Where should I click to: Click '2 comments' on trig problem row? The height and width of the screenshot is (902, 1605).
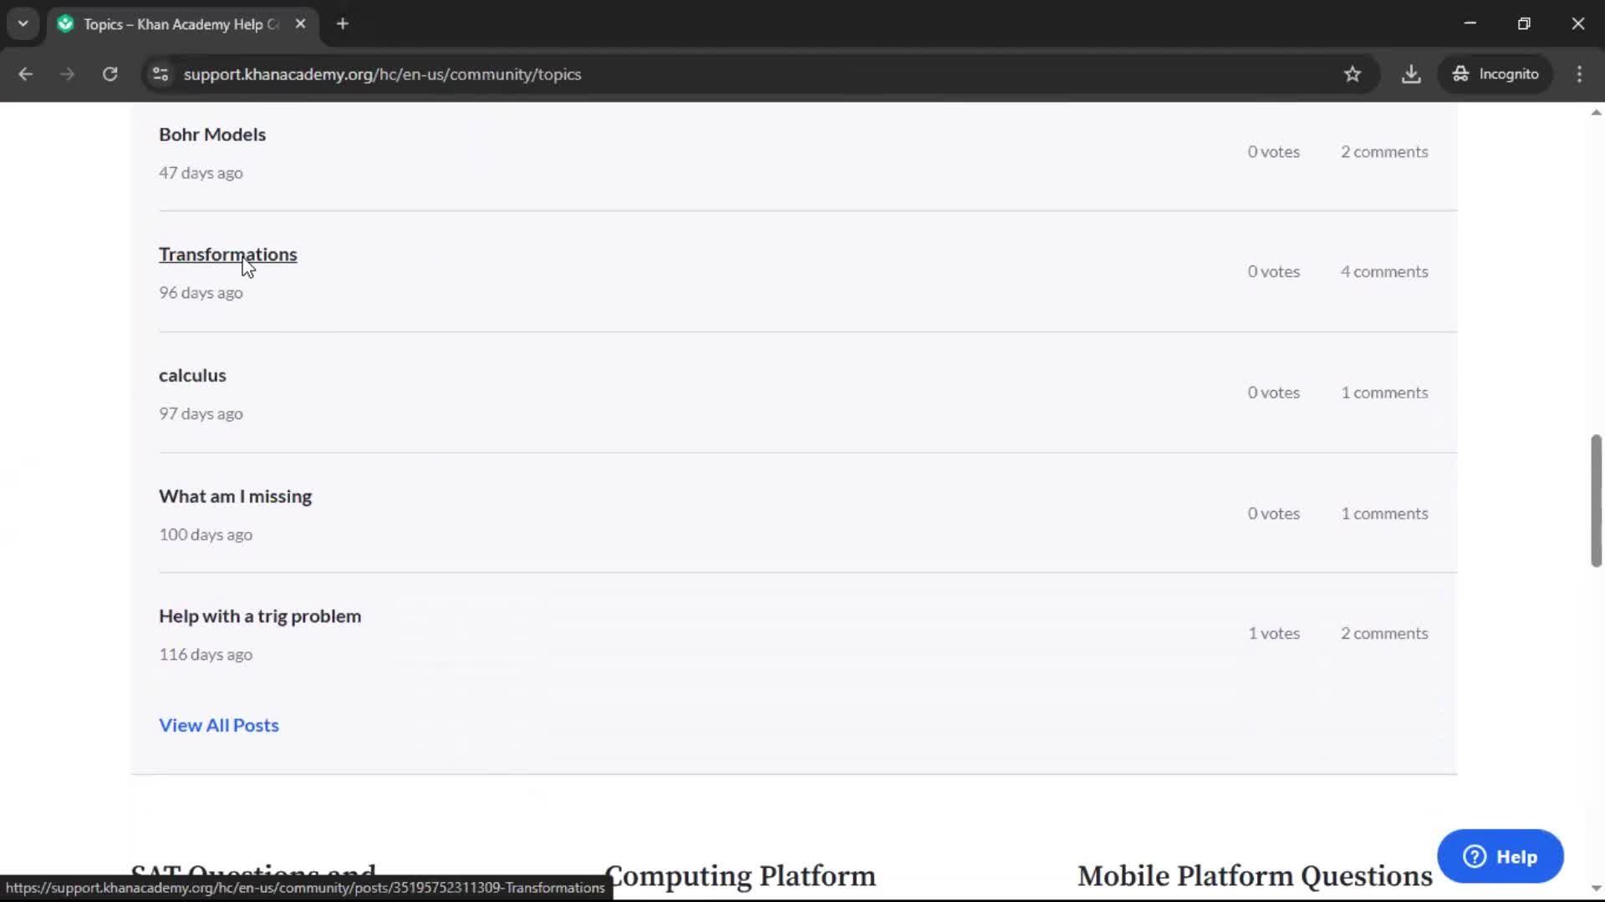tap(1384, 634)
